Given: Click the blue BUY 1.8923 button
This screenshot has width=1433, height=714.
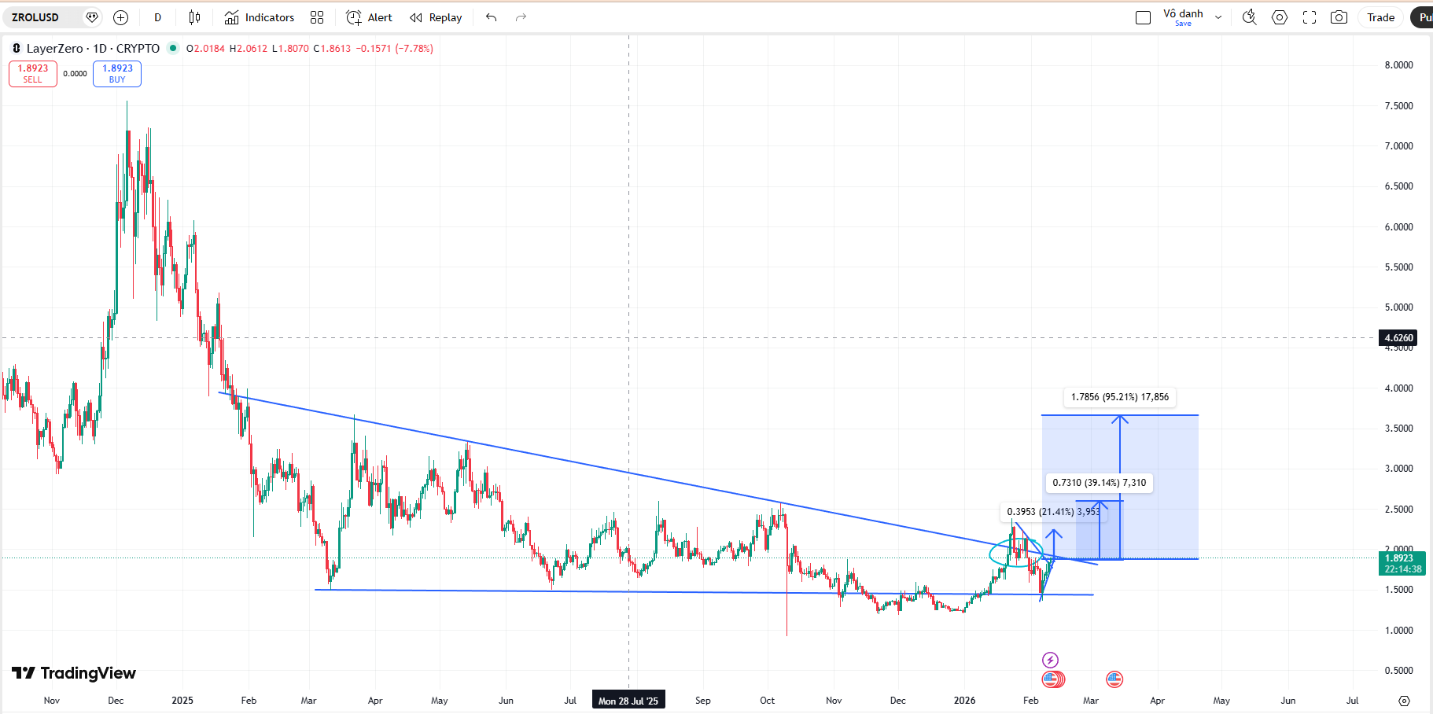Looking at the screenshot, I should (x=117, y=73).
